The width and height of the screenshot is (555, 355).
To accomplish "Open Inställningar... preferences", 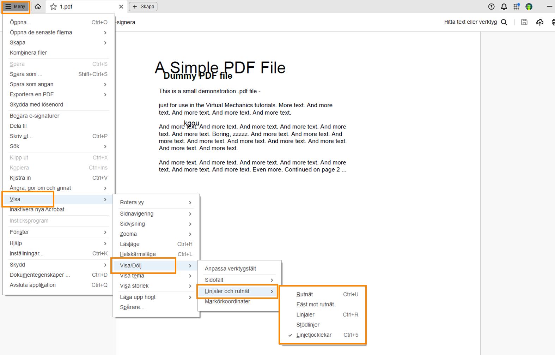I will [59, 253].
